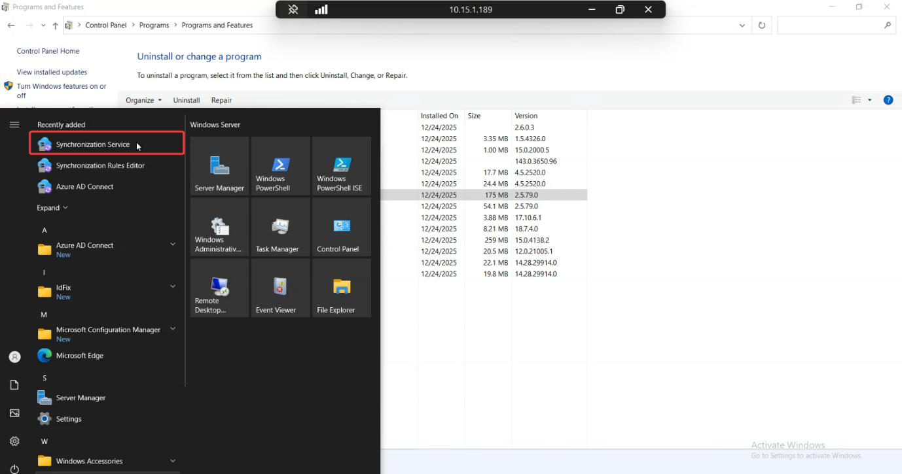Open the Windows Administrative Tools tile

[219, 227]
